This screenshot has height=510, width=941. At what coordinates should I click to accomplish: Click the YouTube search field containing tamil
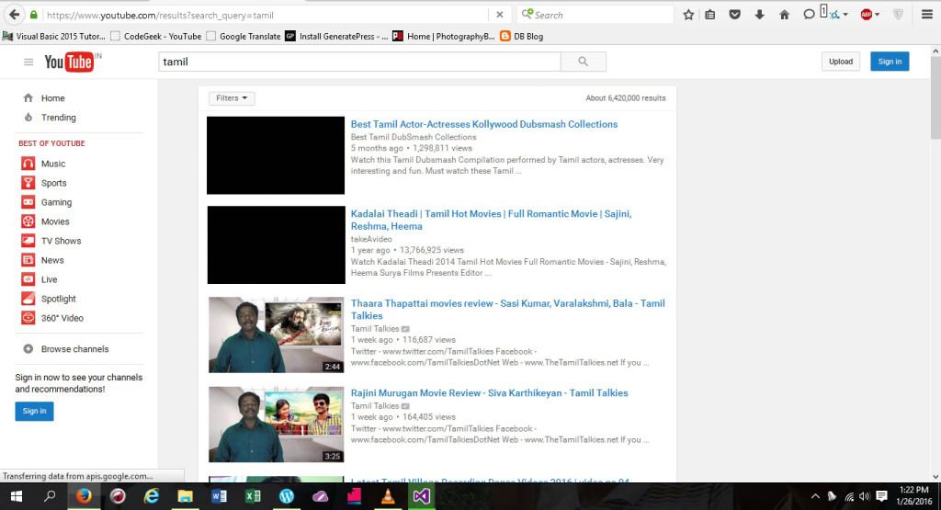tap(358, 62)
